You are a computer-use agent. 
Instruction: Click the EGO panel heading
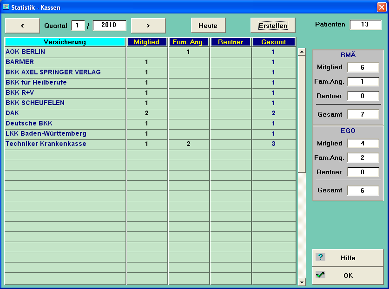point(348,131)
